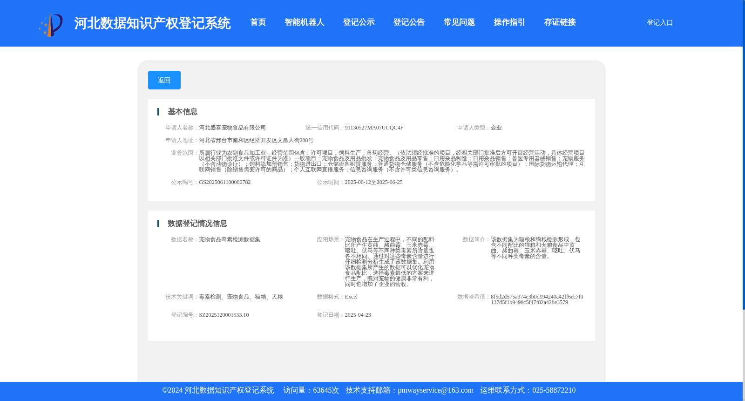Select data format value Excel

click(351, 297)
